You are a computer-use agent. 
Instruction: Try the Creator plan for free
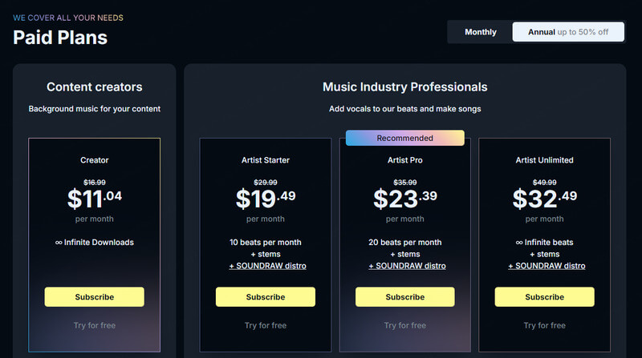pos(94,325)
